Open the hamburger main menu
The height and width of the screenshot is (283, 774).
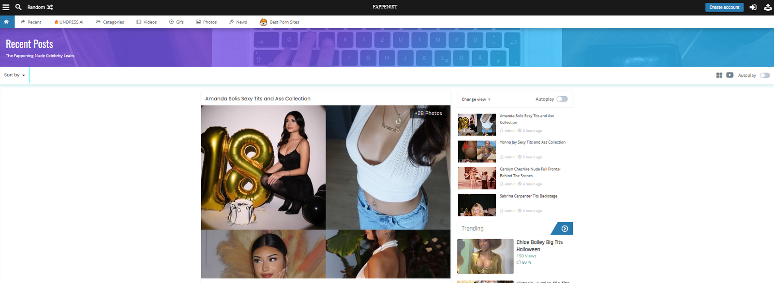pyautogui.click(x=6, y=7)
